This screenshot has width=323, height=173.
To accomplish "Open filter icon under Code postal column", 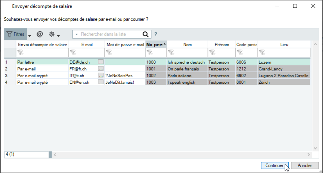I will [240, 53].
